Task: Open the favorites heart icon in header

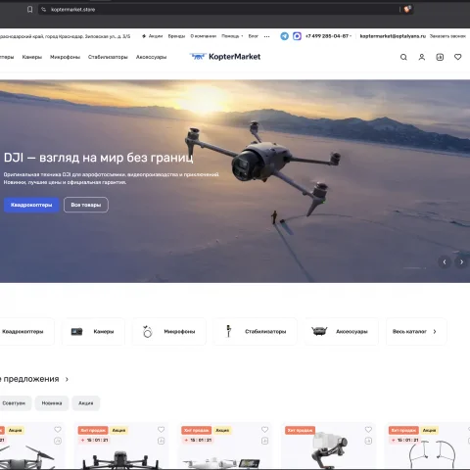Action: click(x=458, y=57)
